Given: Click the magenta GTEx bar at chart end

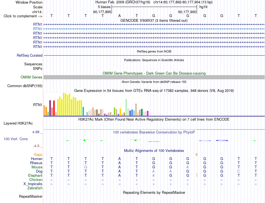Looking at the screenshot, I should click(148, 113).
